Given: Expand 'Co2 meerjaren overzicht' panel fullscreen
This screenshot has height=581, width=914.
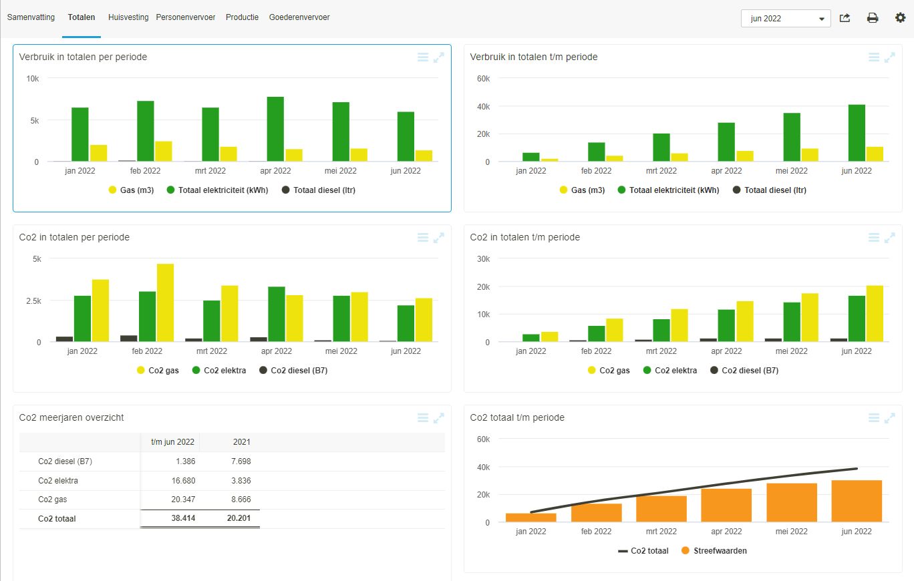Looking at the screenshot, I should click(439, 418).
